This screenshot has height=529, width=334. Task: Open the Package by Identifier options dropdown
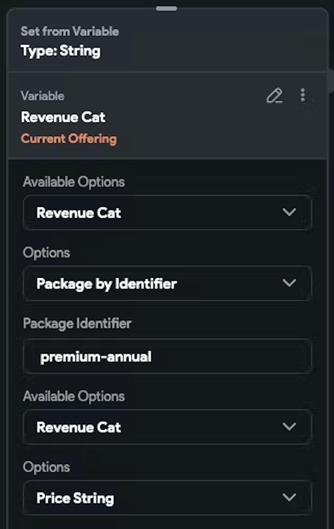pos(167,283)
